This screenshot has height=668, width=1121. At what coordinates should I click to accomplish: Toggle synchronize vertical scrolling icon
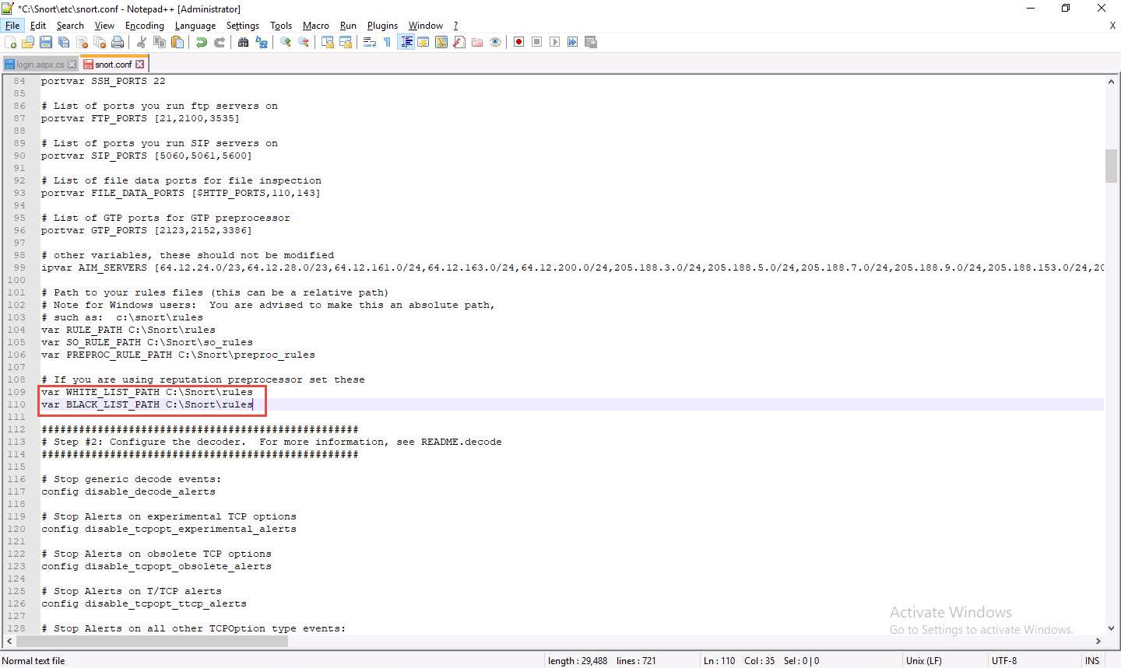[x=328, y=42]
